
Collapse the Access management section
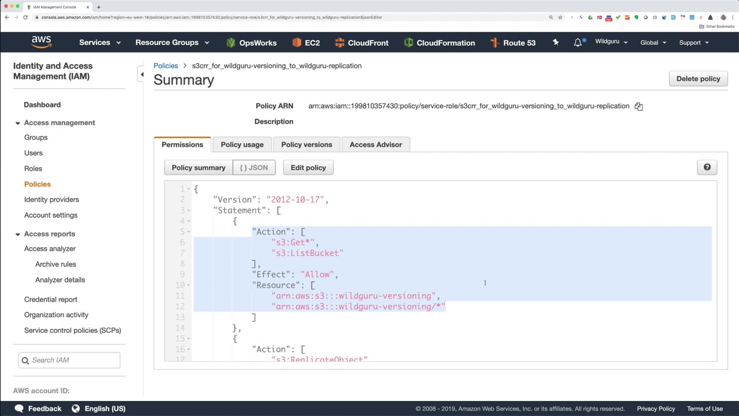coord(17,123)
